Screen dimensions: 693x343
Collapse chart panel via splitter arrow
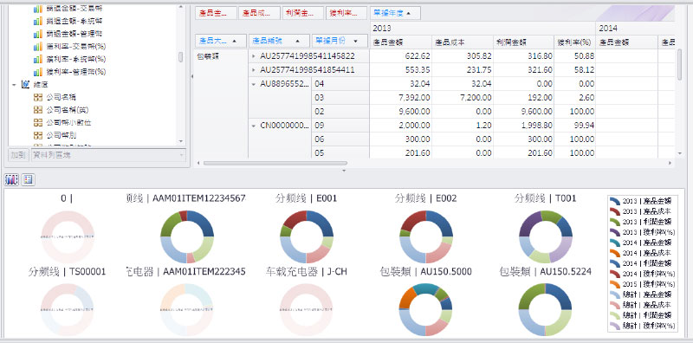coord(344,170)
